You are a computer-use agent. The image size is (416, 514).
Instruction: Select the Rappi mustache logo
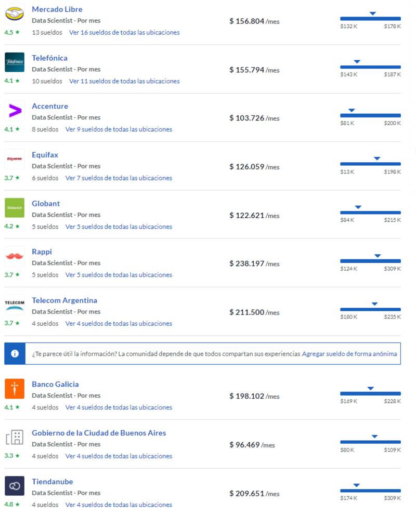[x=14, y=256]
